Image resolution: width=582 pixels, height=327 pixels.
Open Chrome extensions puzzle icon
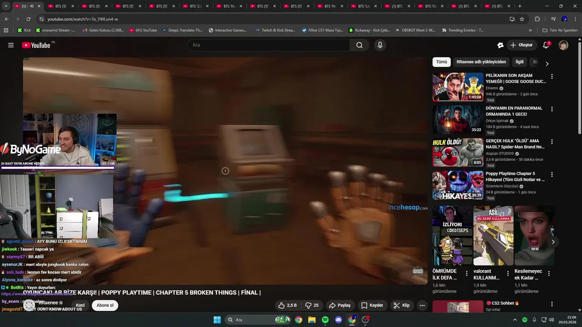(x=537, y=19)
